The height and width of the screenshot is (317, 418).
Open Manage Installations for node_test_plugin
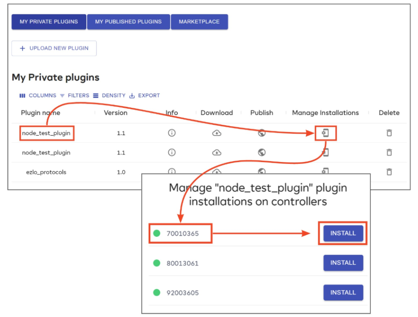click(x=326, y=133)
